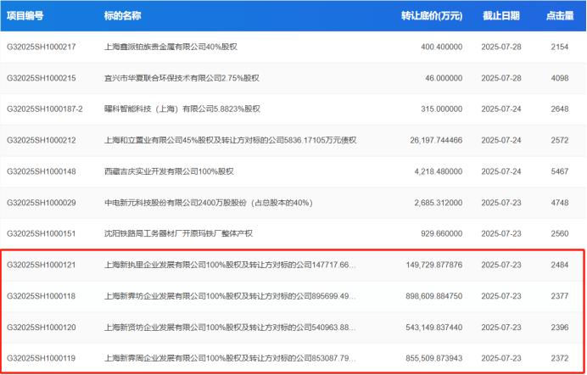Viewport: 587px width, 375px height.
Task: Open 上海和立置业有限公司45%股权 listing
Action: click(229, 140)
